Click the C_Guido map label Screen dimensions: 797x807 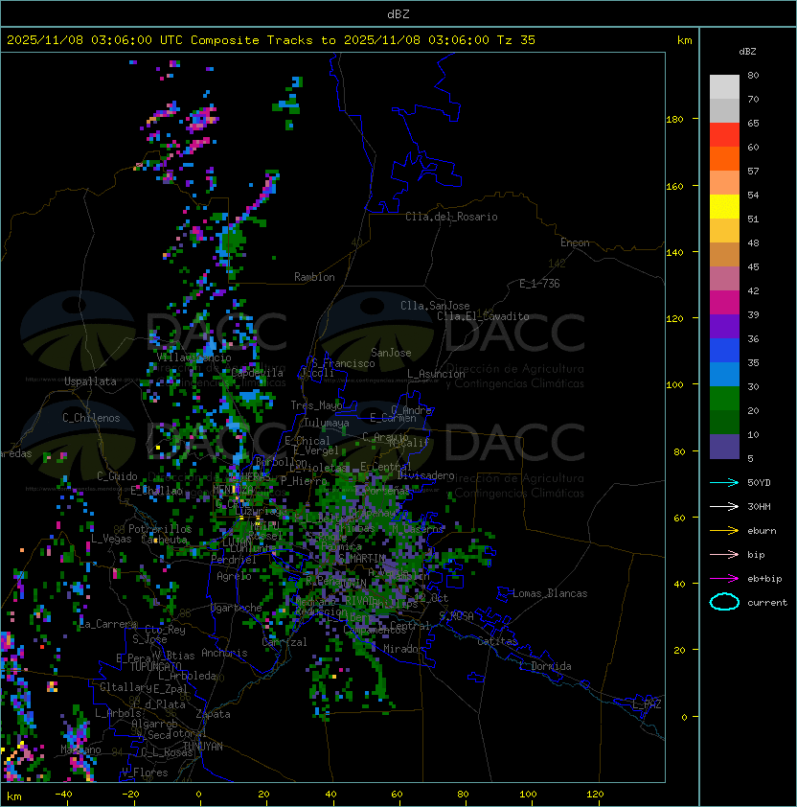tap(117, 476)
